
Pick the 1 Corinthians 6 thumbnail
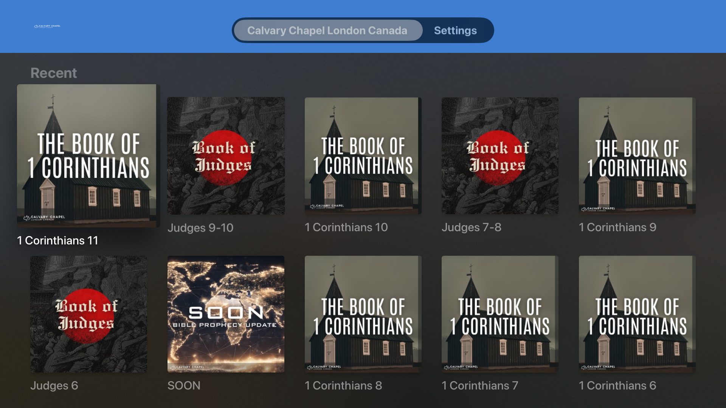pyautogui.click(x=637, y=314)
